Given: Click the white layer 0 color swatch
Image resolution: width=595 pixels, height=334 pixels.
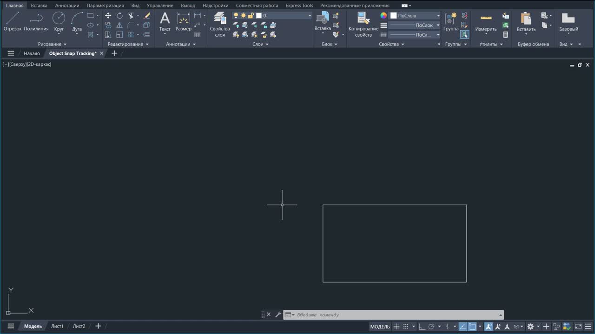Looking at the screenshot, I should click(x=259, y=16).
